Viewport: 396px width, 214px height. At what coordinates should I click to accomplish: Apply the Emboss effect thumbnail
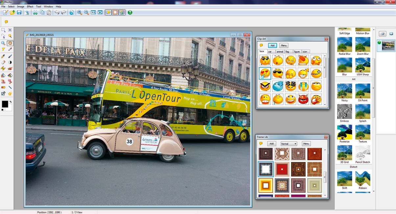point(344,112)
